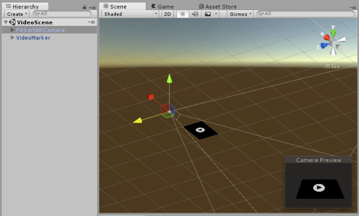Grab the green Y move arrow

[x=169, y=78]
